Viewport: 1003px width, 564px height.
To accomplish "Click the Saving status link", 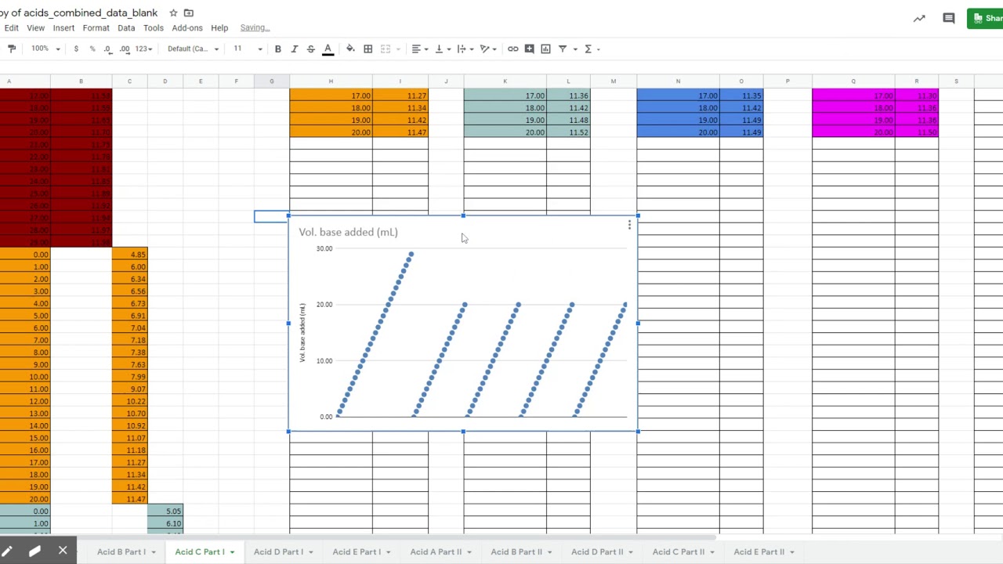I will (x=255, y=27).
